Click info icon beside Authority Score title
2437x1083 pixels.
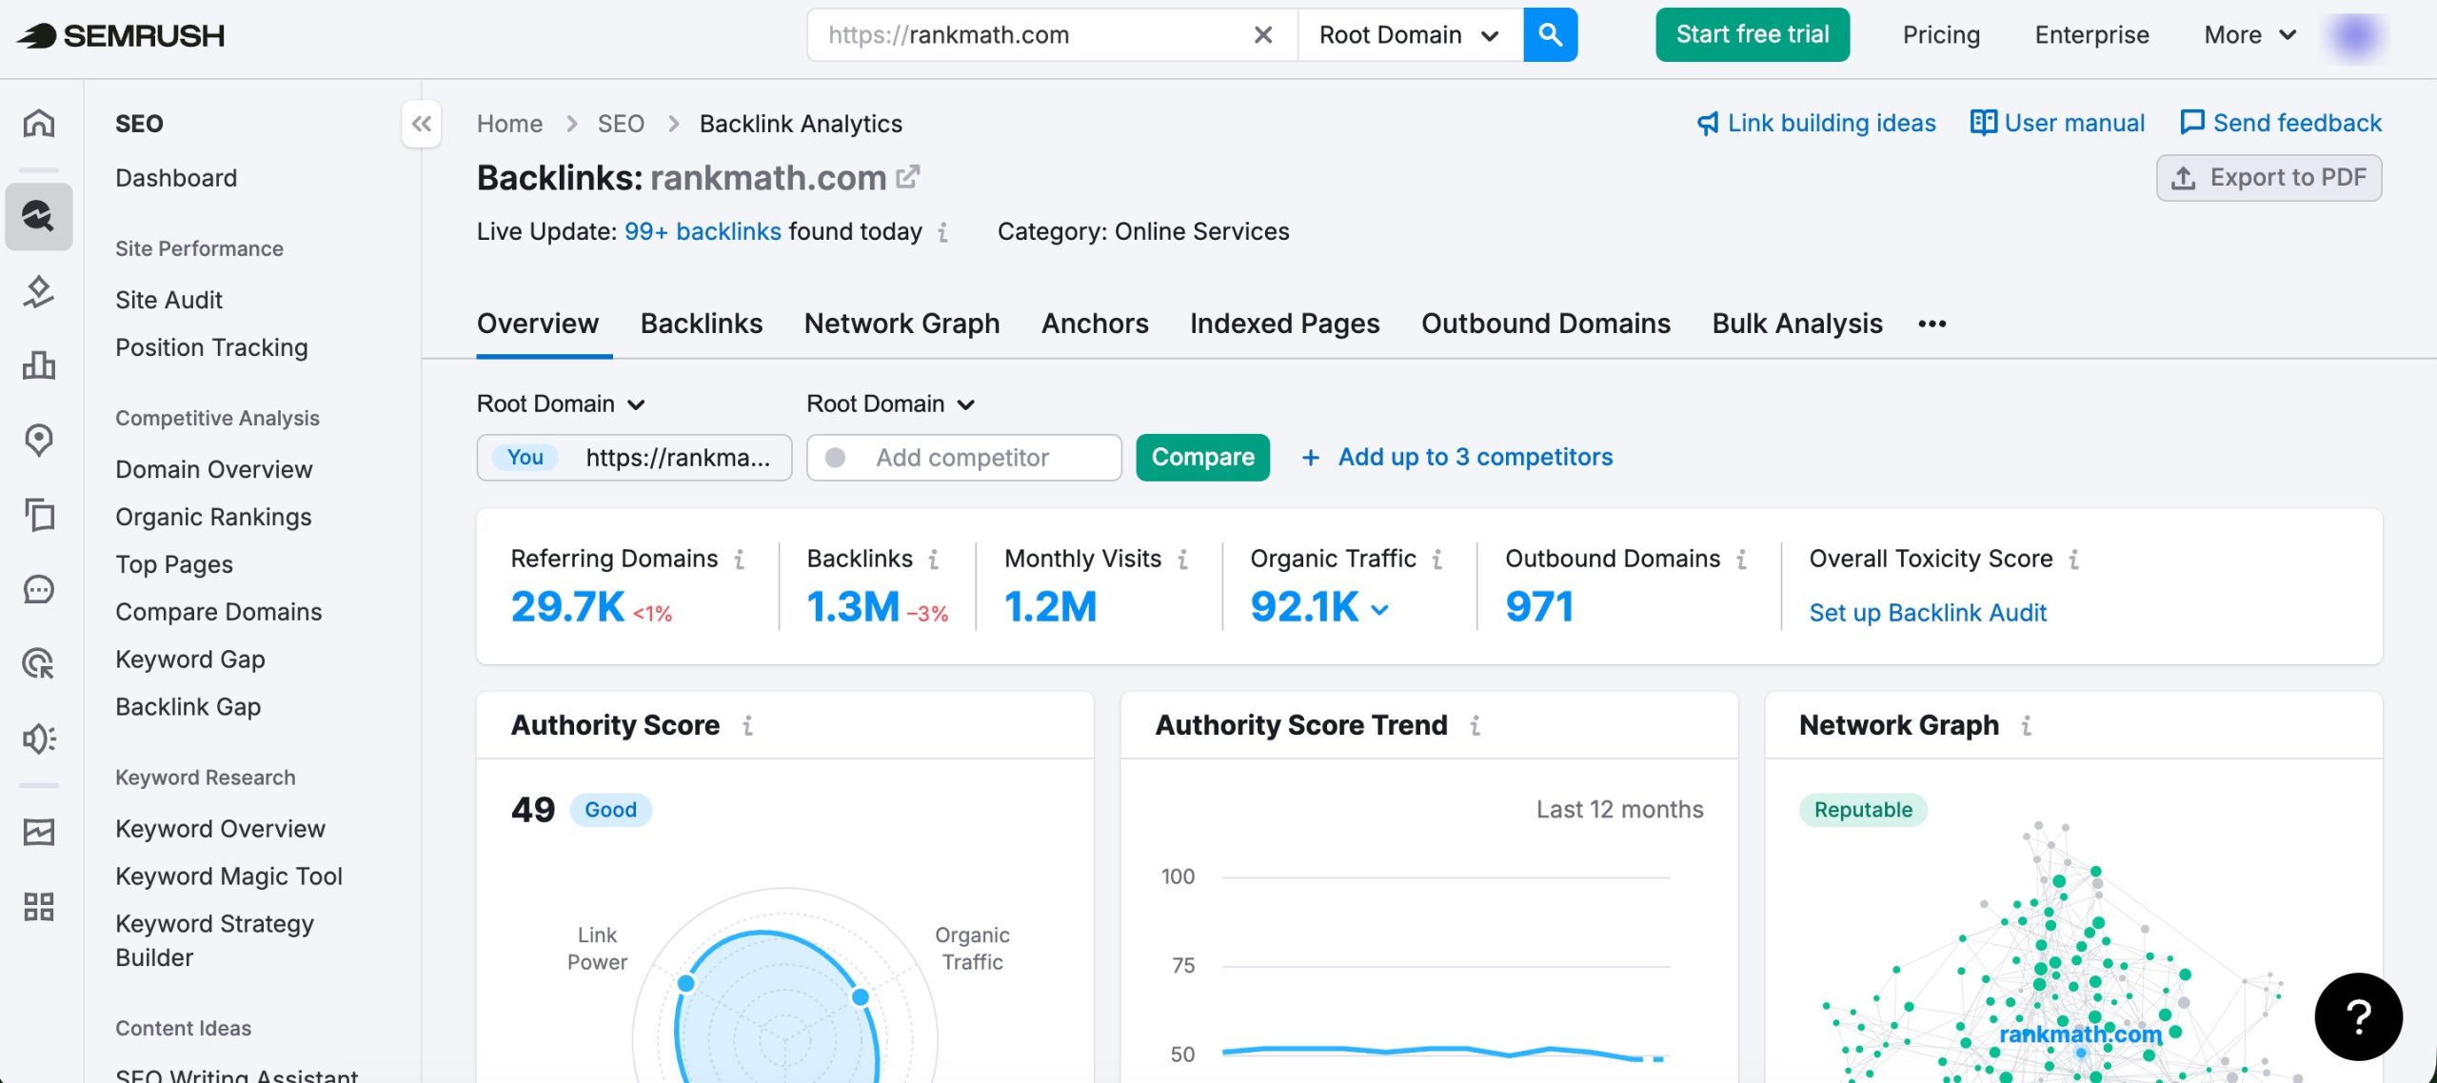click(x=748, y=726)
